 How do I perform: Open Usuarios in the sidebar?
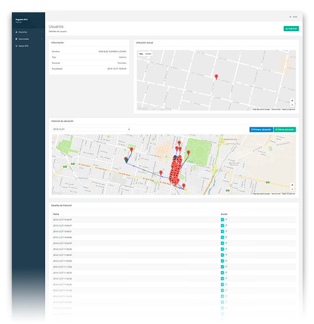pyautogui.click(x=23, y=32)
